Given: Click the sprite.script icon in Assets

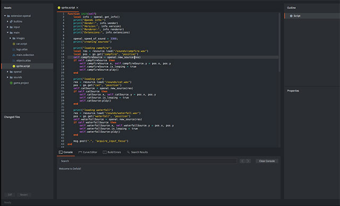Looking at the screenshot, I should (14, 66).
